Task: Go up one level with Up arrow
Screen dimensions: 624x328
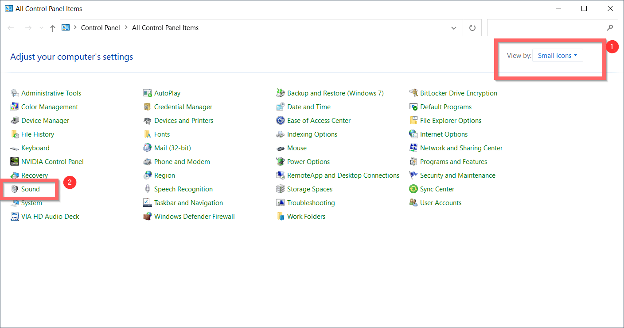Action: pyautogui.click(x=53, y=28)
